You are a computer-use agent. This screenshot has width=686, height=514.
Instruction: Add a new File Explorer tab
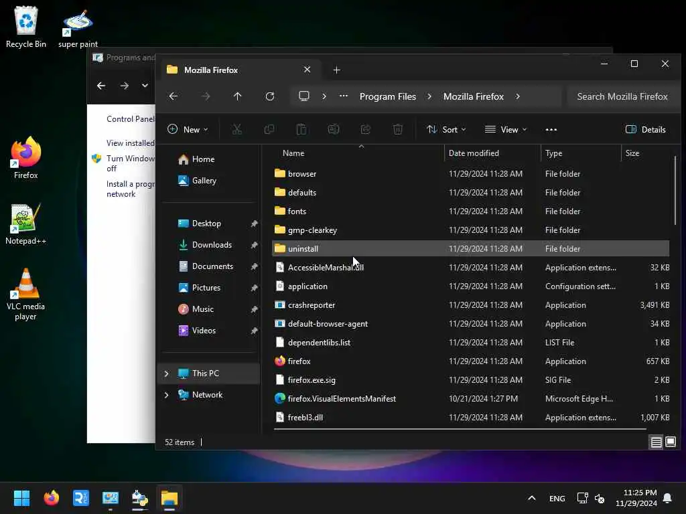[x=336, y=70]
